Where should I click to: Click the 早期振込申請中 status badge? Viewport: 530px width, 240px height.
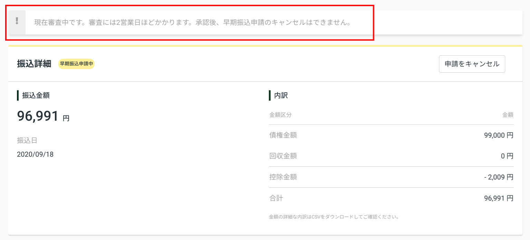76,64
